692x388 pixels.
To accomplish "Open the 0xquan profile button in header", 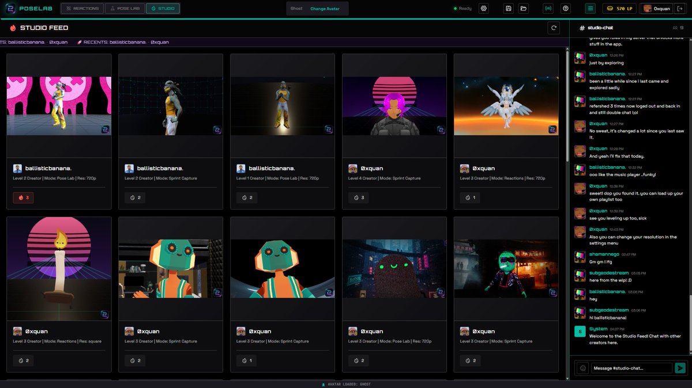I will [656, 9].
